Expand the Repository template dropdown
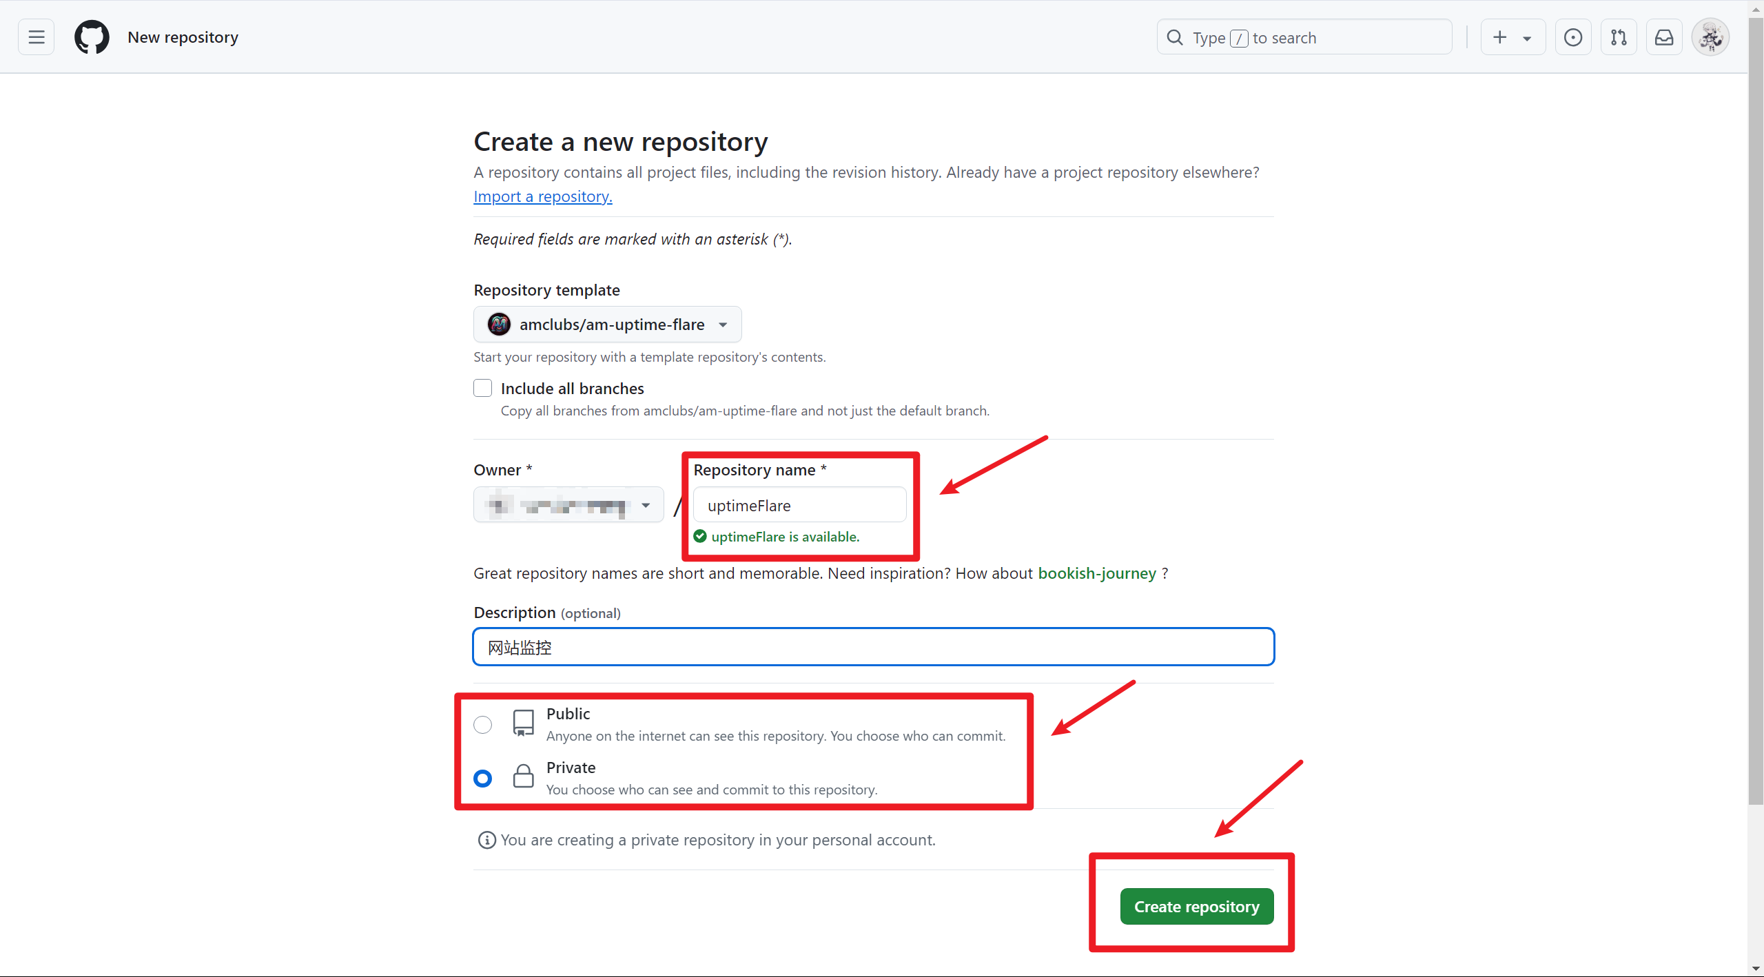This screenshot has height=977, width=1764. (x=607, y=325)
